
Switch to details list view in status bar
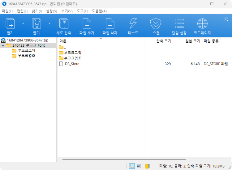point(132,166)
